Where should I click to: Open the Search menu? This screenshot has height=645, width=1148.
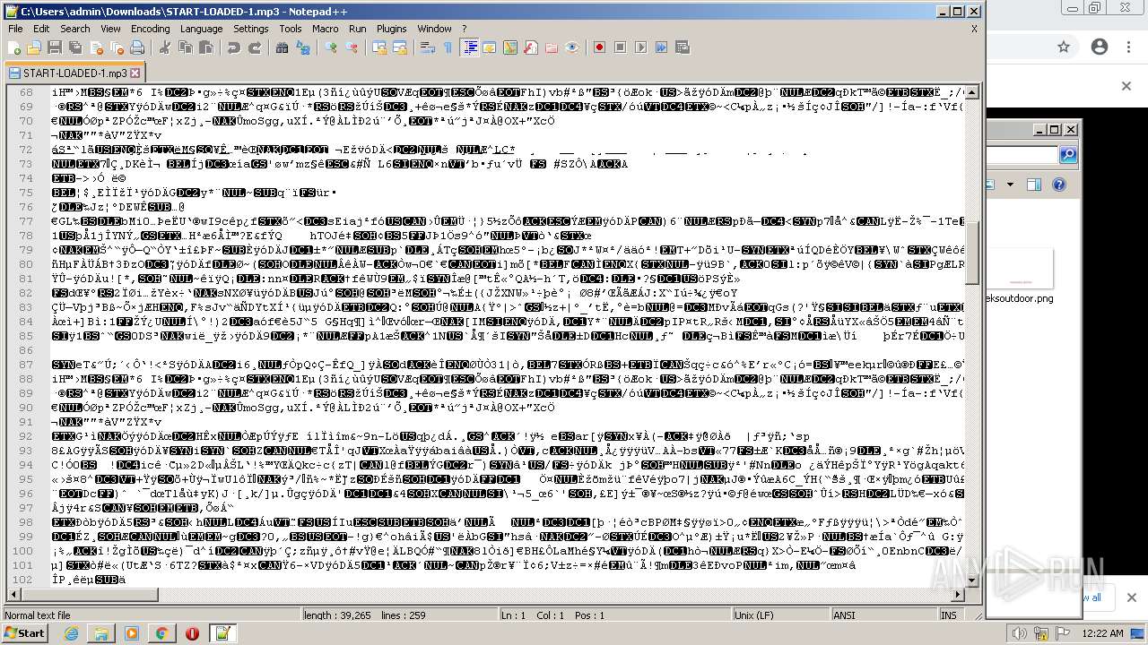tap(74, 29)
